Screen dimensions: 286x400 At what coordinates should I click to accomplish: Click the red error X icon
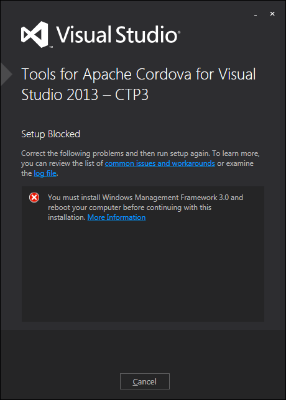click(34, 198)
